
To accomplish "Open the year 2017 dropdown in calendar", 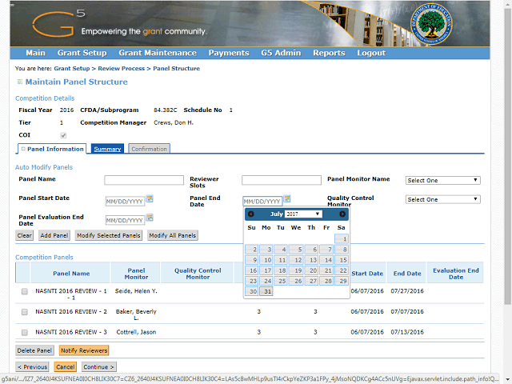I will 303,214.
